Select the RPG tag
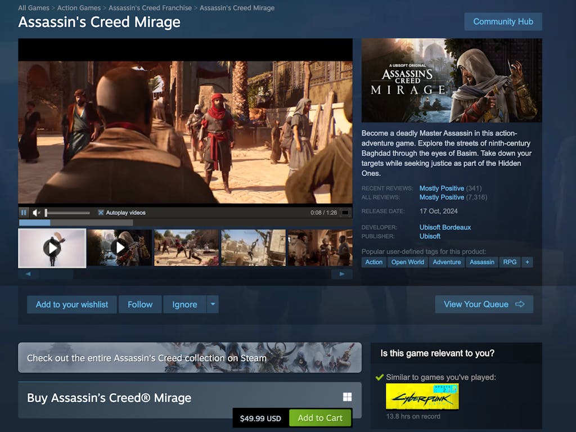 coord(510,262)
